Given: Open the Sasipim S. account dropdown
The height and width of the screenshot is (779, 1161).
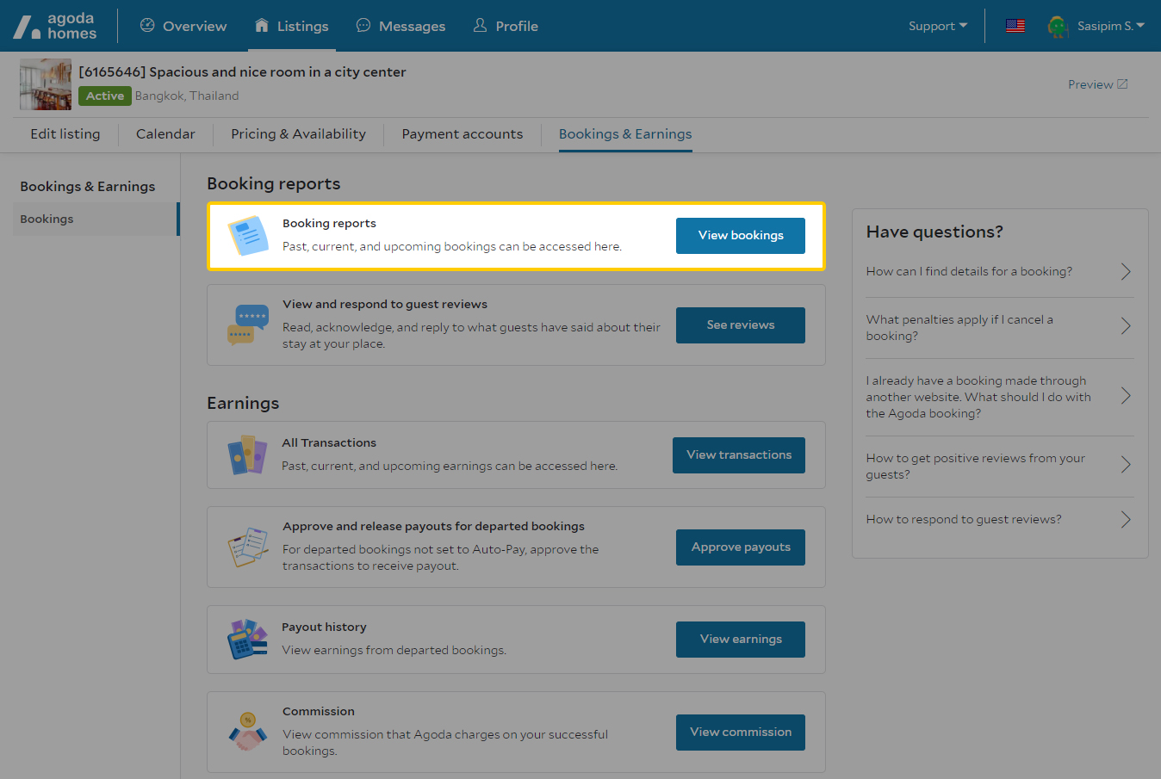Looking at the screenshot, I should tap(1110, 26).
